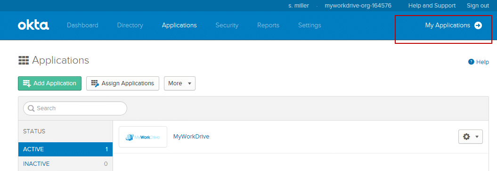Click the Assign Applications button
This screenshot has width=497, height=171.
122,83
